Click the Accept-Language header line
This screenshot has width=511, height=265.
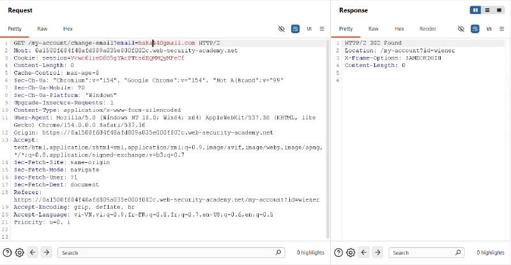point(143,215)
